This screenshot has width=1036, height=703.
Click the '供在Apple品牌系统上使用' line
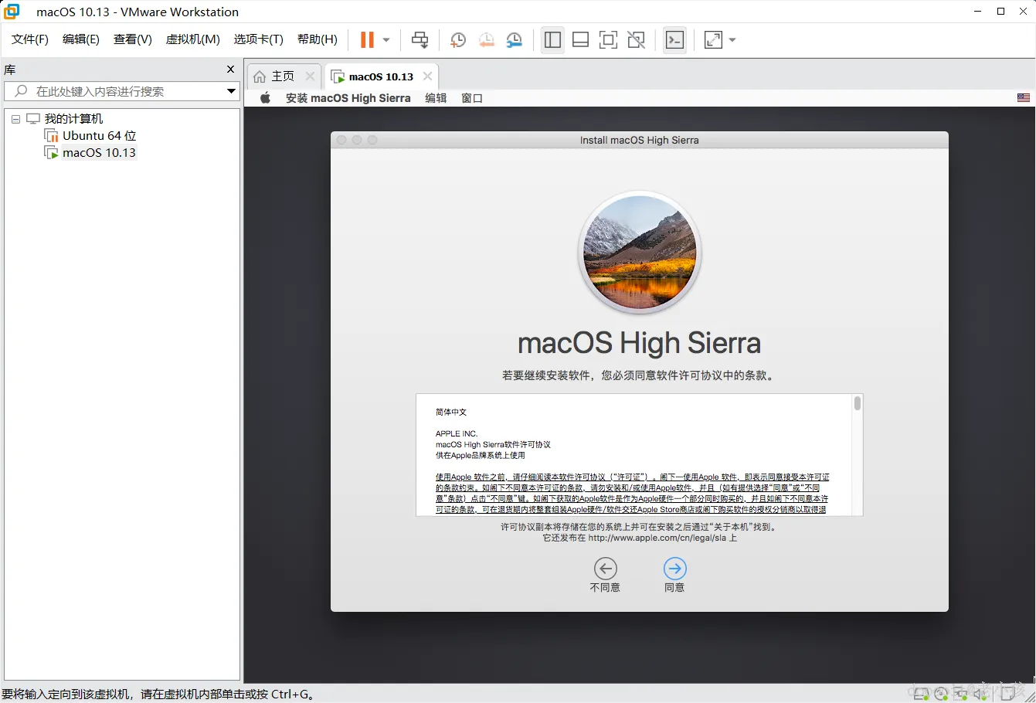coord(480,455)
